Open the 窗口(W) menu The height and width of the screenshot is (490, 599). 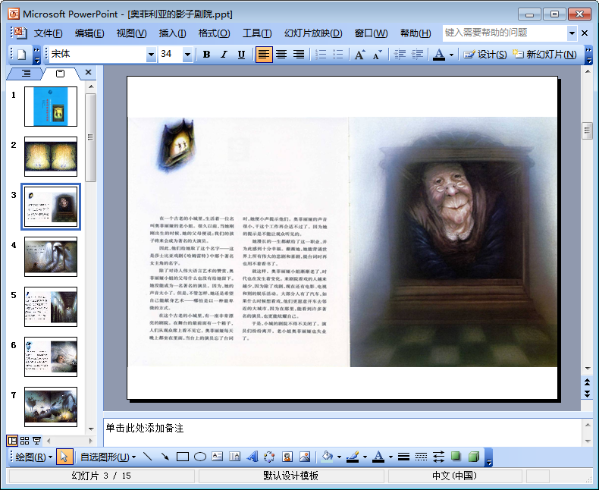(x=371, y=33)
